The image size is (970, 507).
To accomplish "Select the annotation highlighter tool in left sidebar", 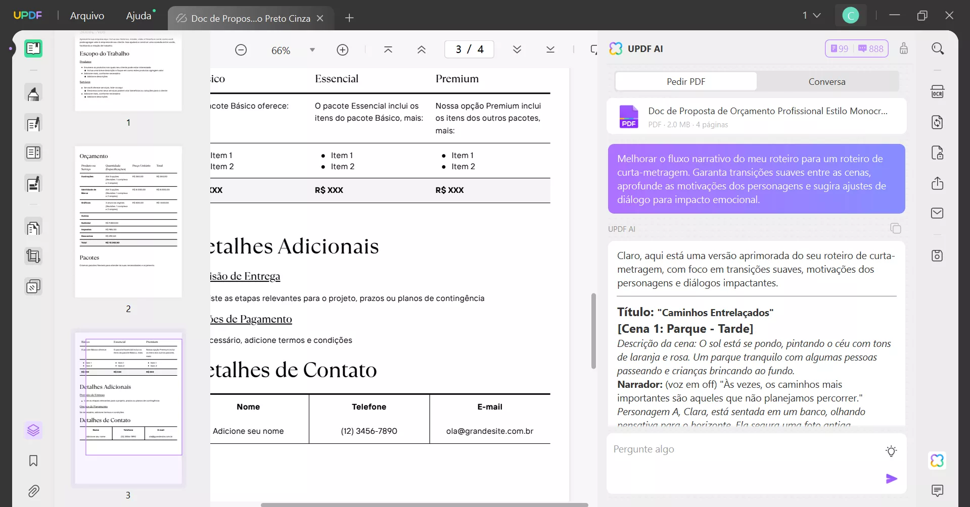I will [x=33, y=93].
